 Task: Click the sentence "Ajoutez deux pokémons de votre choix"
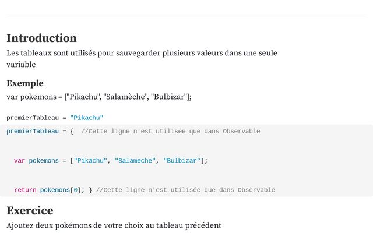(x=114, y=225)
